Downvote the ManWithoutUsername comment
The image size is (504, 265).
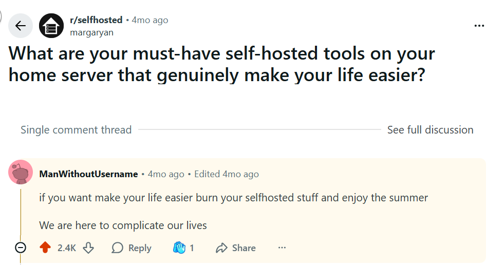pyautogui.click(x=88, y=248)
